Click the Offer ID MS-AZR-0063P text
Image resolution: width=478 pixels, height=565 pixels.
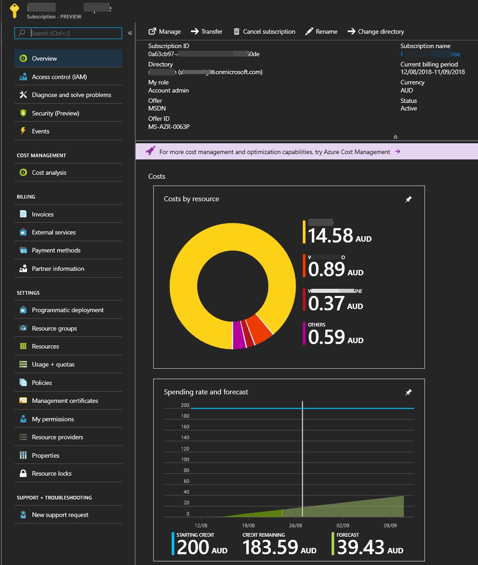point(169,127)
